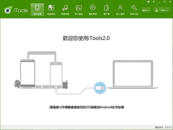Viewport: 173px width, 130px height.
Task: Open the 電子書 (eBooks) tab
Action: click(x=106, y=10)
